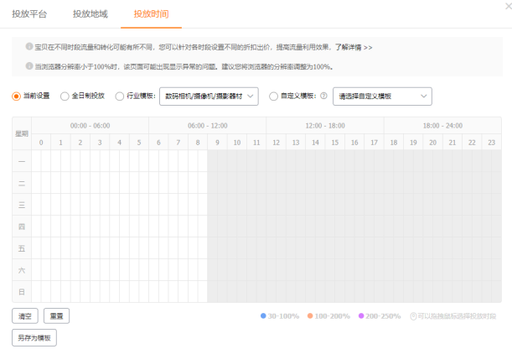Click the Monday hour 9 grid cell
The image size is (512, 349).
[x=218, y=161]
